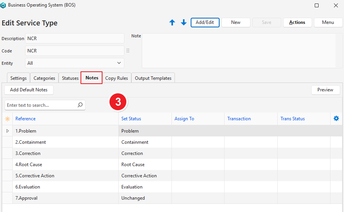Click the Add Default Notes button
This screenshot has width=344, height=212.
point(29,90)
